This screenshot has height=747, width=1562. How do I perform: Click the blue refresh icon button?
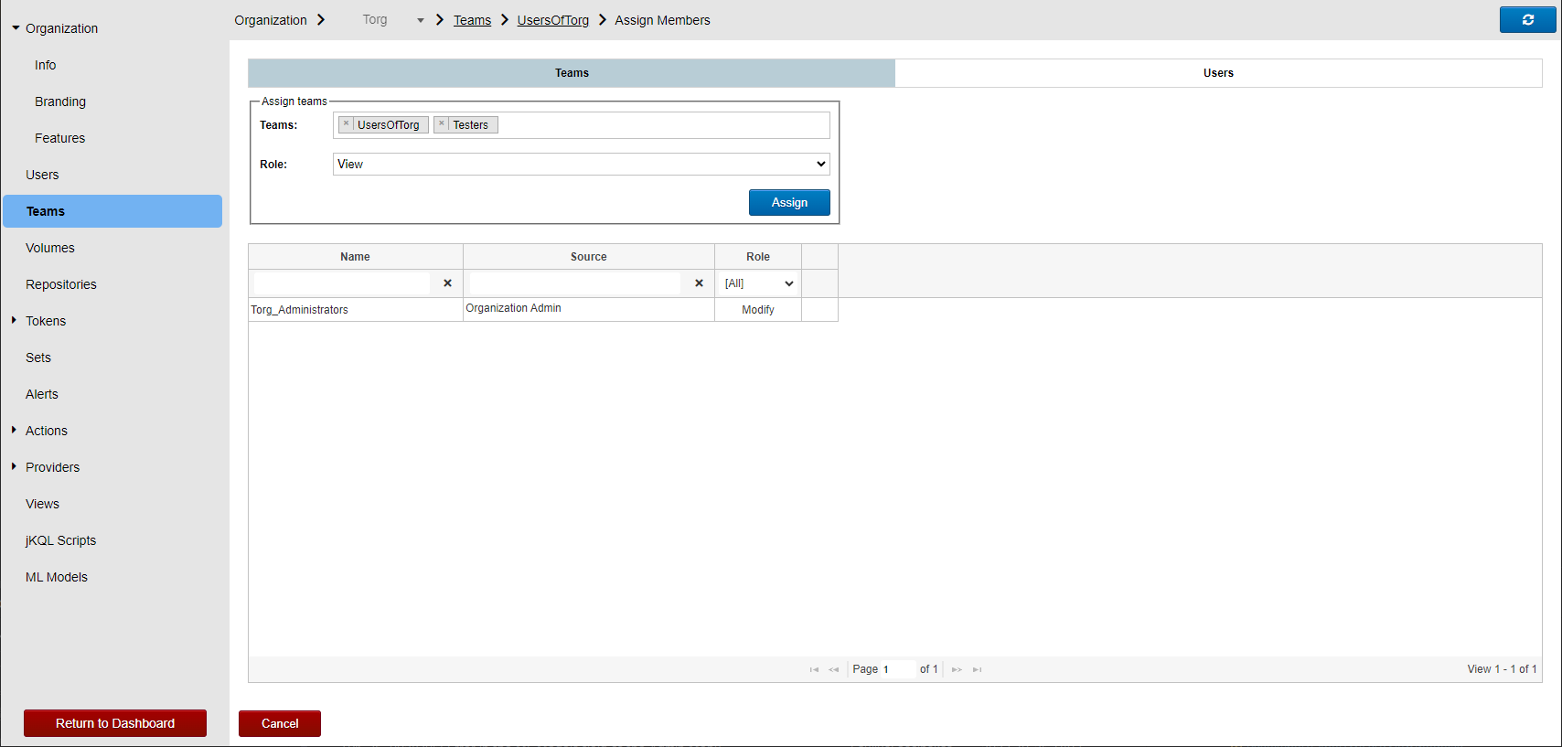[x=1527, y=19]
